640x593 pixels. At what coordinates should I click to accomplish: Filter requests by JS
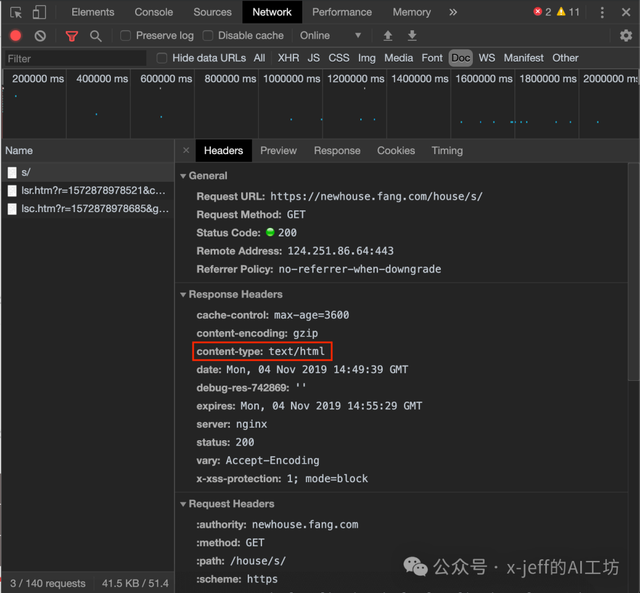(313, 58)
